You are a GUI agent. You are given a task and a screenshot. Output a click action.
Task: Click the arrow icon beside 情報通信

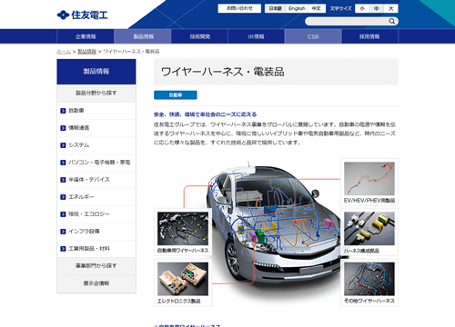[x=63, y=128]
